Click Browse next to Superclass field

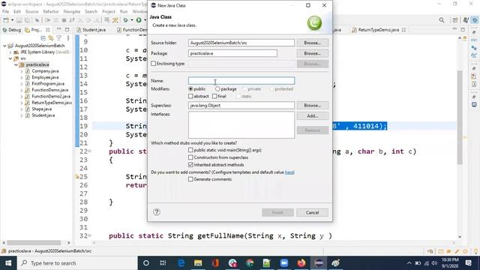pos(312,105)
